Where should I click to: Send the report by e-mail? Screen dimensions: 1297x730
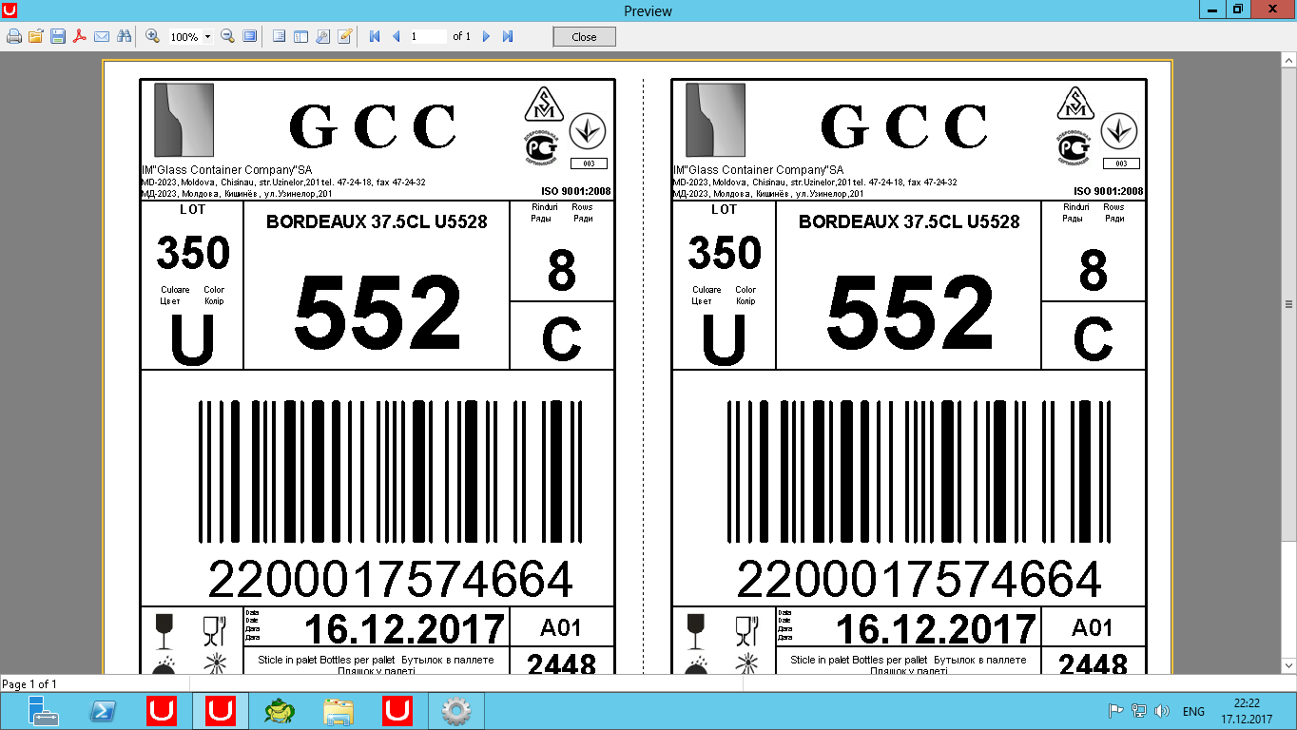pyautogui.click(x=102, y=36)
